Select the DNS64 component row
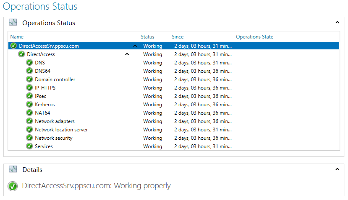The width and height of the screenshot is (348, 200). coord(174,71)
